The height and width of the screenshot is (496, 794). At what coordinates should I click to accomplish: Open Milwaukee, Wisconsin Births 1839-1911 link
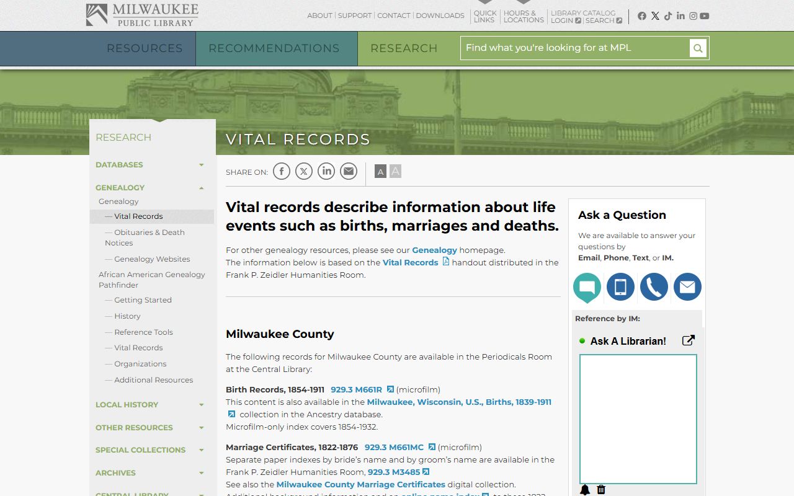tap(459, 402)
